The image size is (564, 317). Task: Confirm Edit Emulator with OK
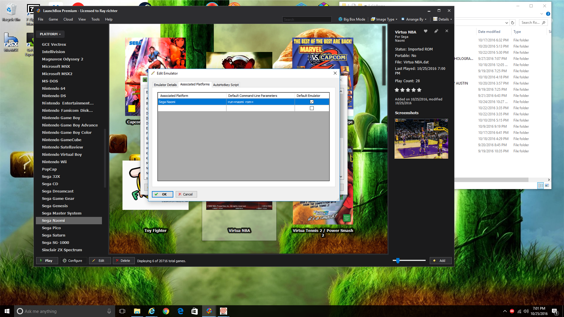click(x=162, y=194)
